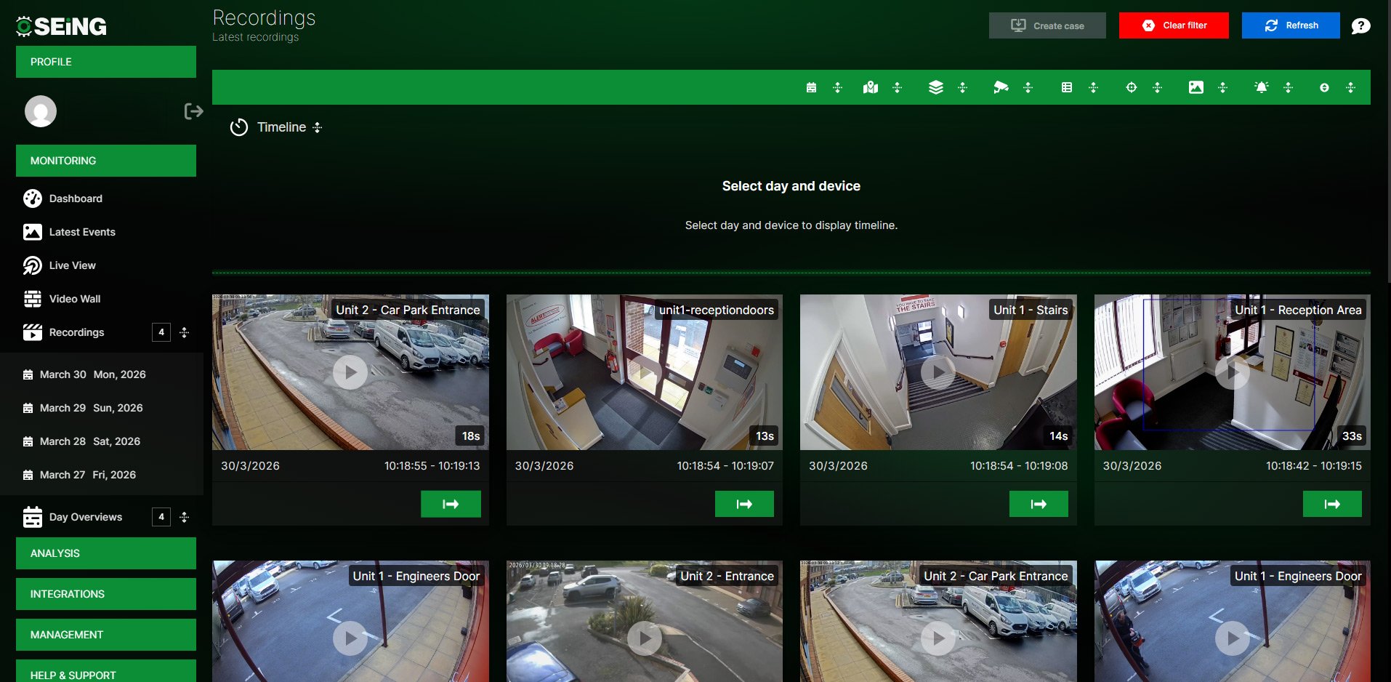This screenshot has height=682, width=1391.
Task: Expand the alarm bell filter options arrow
Action: point(1288,88)
